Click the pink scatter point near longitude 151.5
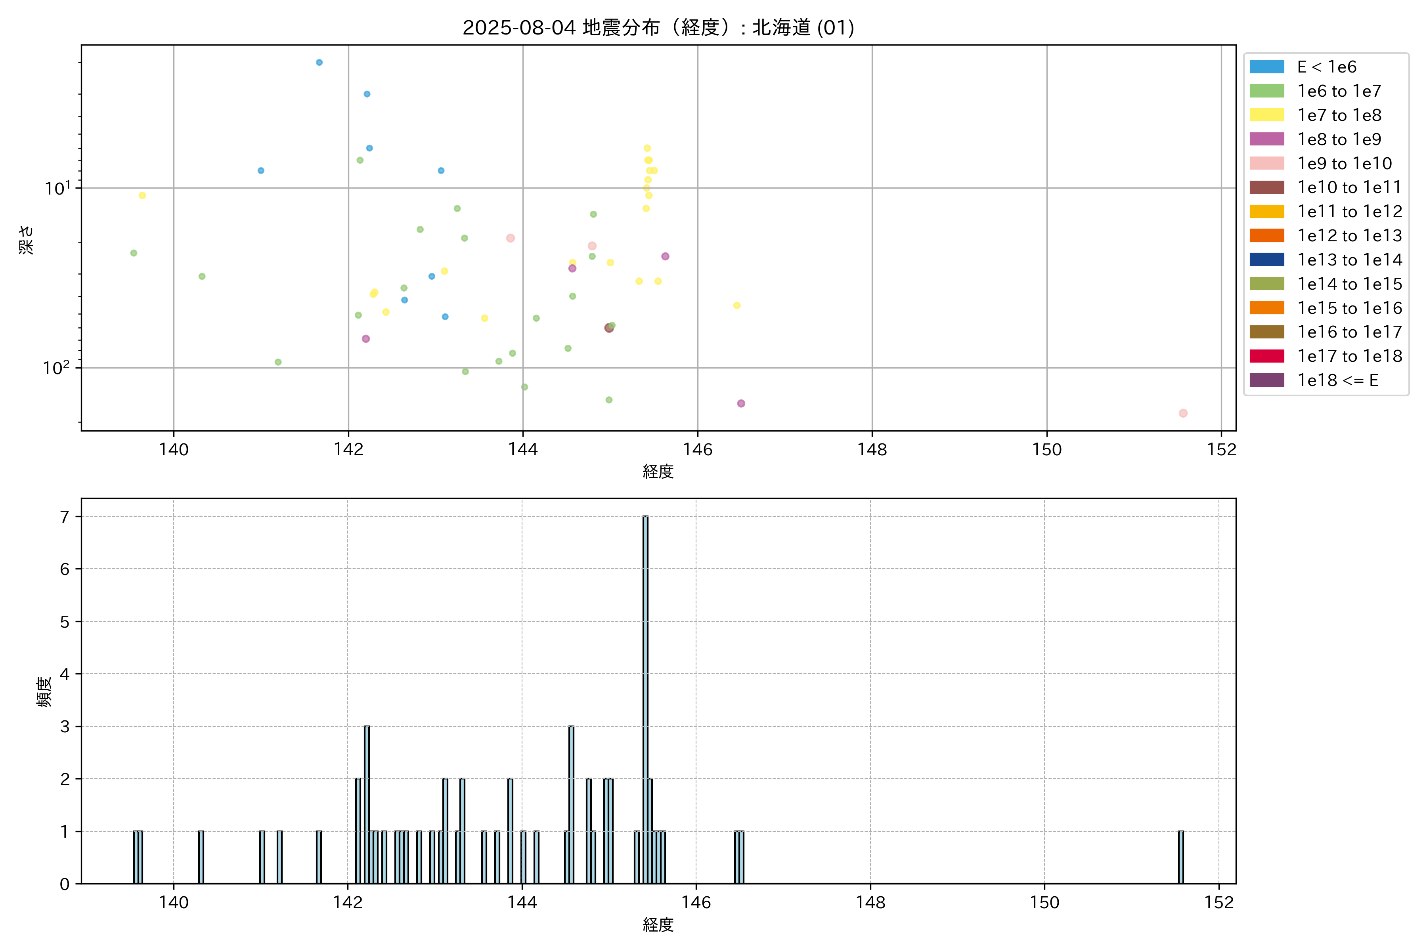This screenshot has height=951, width=1427. [1182, 413]
